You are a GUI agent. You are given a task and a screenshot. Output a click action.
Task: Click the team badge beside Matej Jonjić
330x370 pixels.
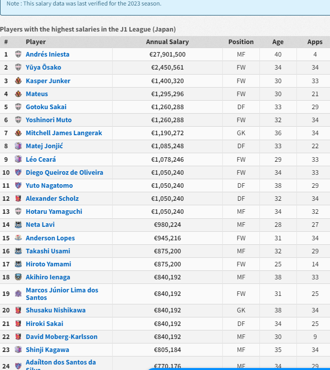pos(19,146)
